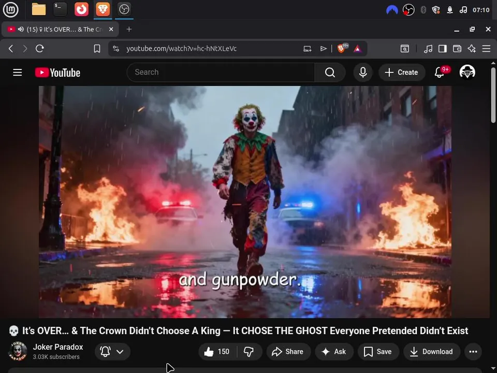Open the NordVPN tray icon
Screen dimensions: 497x373
point(392,10)
